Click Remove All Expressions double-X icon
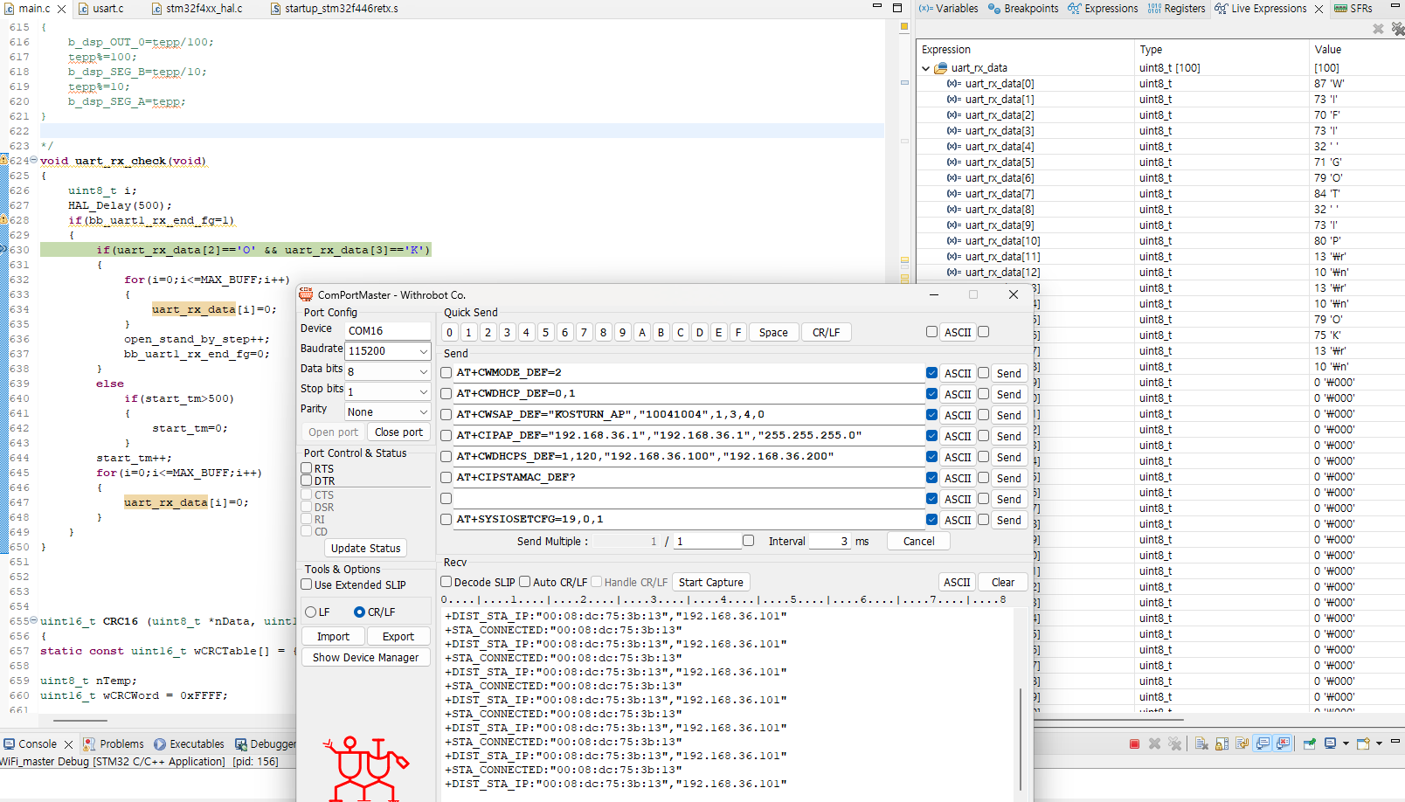1405x802 pixels. pyautogui.click(x=1397, y=29)
